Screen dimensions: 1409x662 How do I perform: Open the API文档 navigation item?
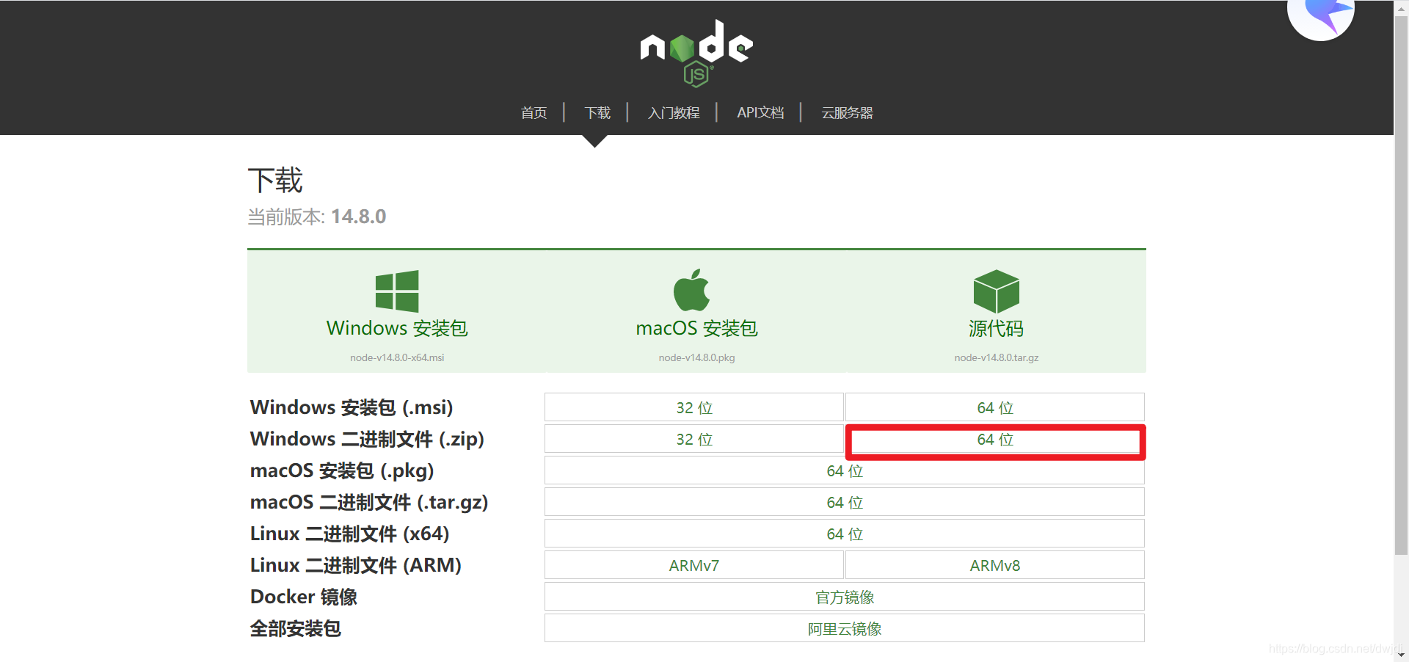tap(760, 112)
